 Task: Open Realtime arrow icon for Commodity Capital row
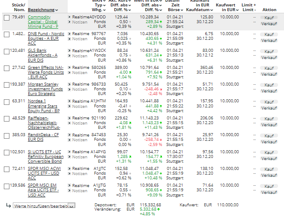click(x=69, y=17)
